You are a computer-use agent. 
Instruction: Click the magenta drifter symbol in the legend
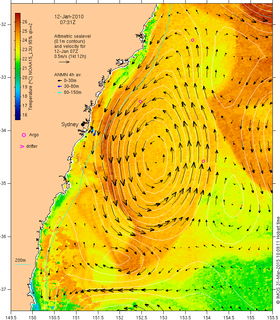pos(22,146)
